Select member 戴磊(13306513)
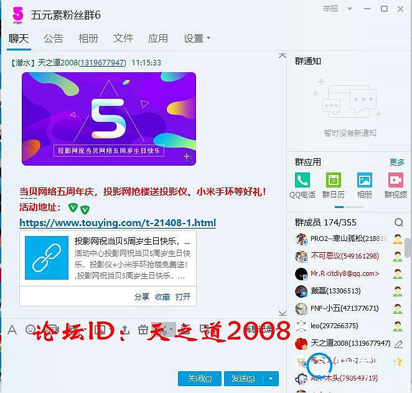Image resolution: width=412 pixels, height=393 pixels. pos(335,291)
